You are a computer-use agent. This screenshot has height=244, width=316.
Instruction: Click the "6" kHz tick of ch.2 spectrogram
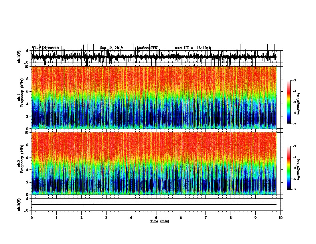coord(28,157)
